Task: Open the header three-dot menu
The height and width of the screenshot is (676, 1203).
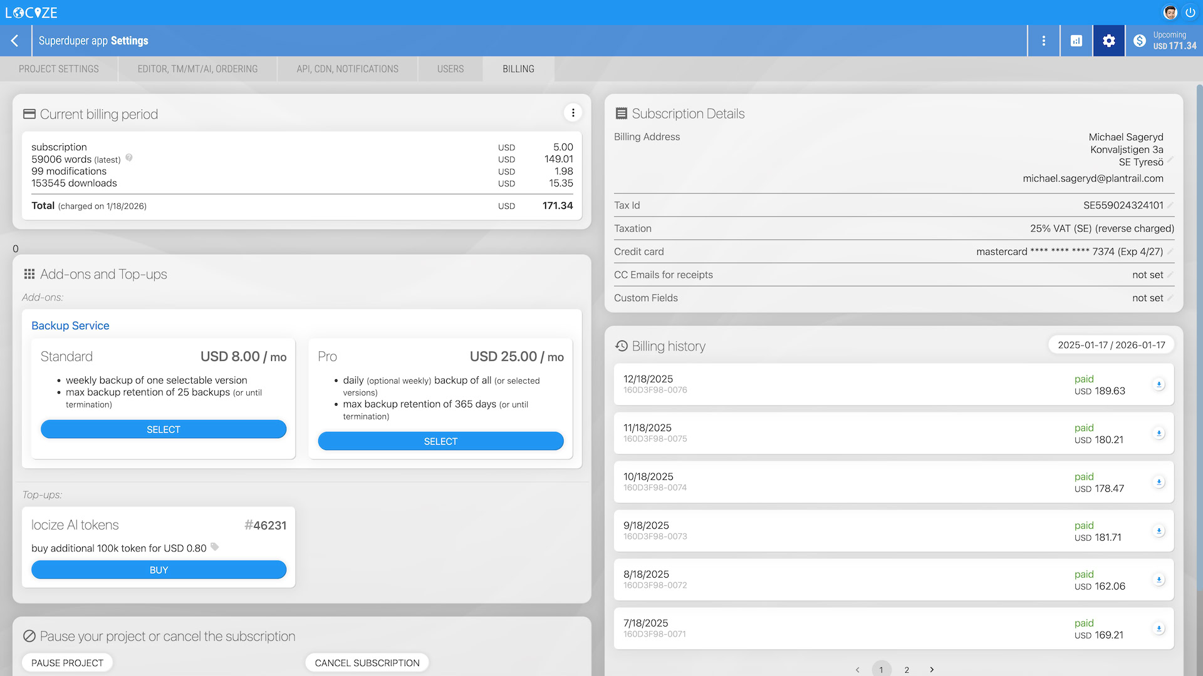Action: pos(1043,41)
